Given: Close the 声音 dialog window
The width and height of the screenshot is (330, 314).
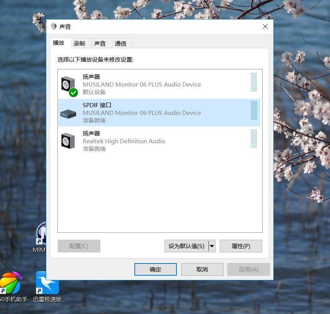Looking at the screenshot, I should [265, 26].
